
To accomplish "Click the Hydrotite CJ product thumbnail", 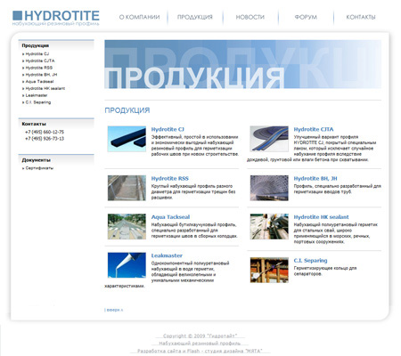I will pos(127,139).
